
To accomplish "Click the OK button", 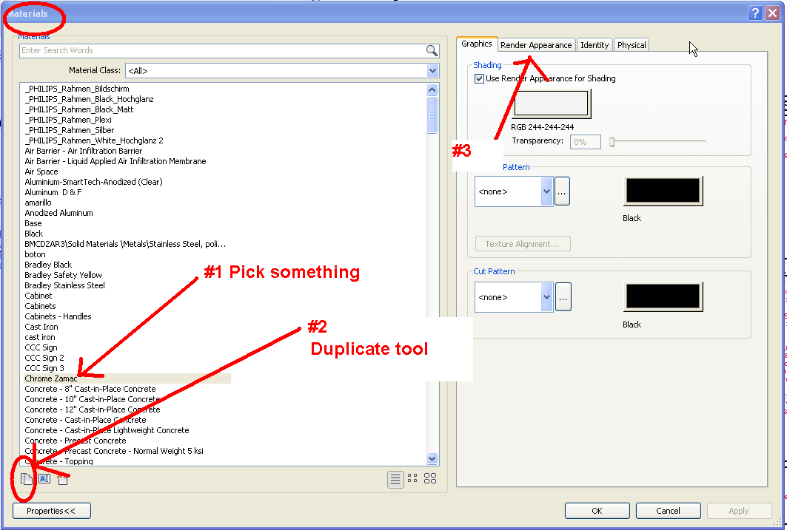I will pyautogui.click(x=597, y=511).
